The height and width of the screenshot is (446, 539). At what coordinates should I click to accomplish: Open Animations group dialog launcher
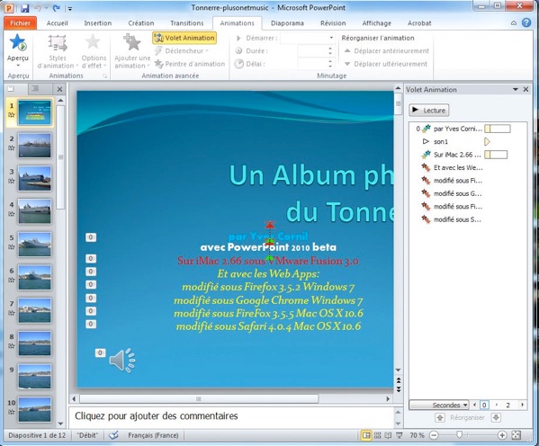(105, 76)
